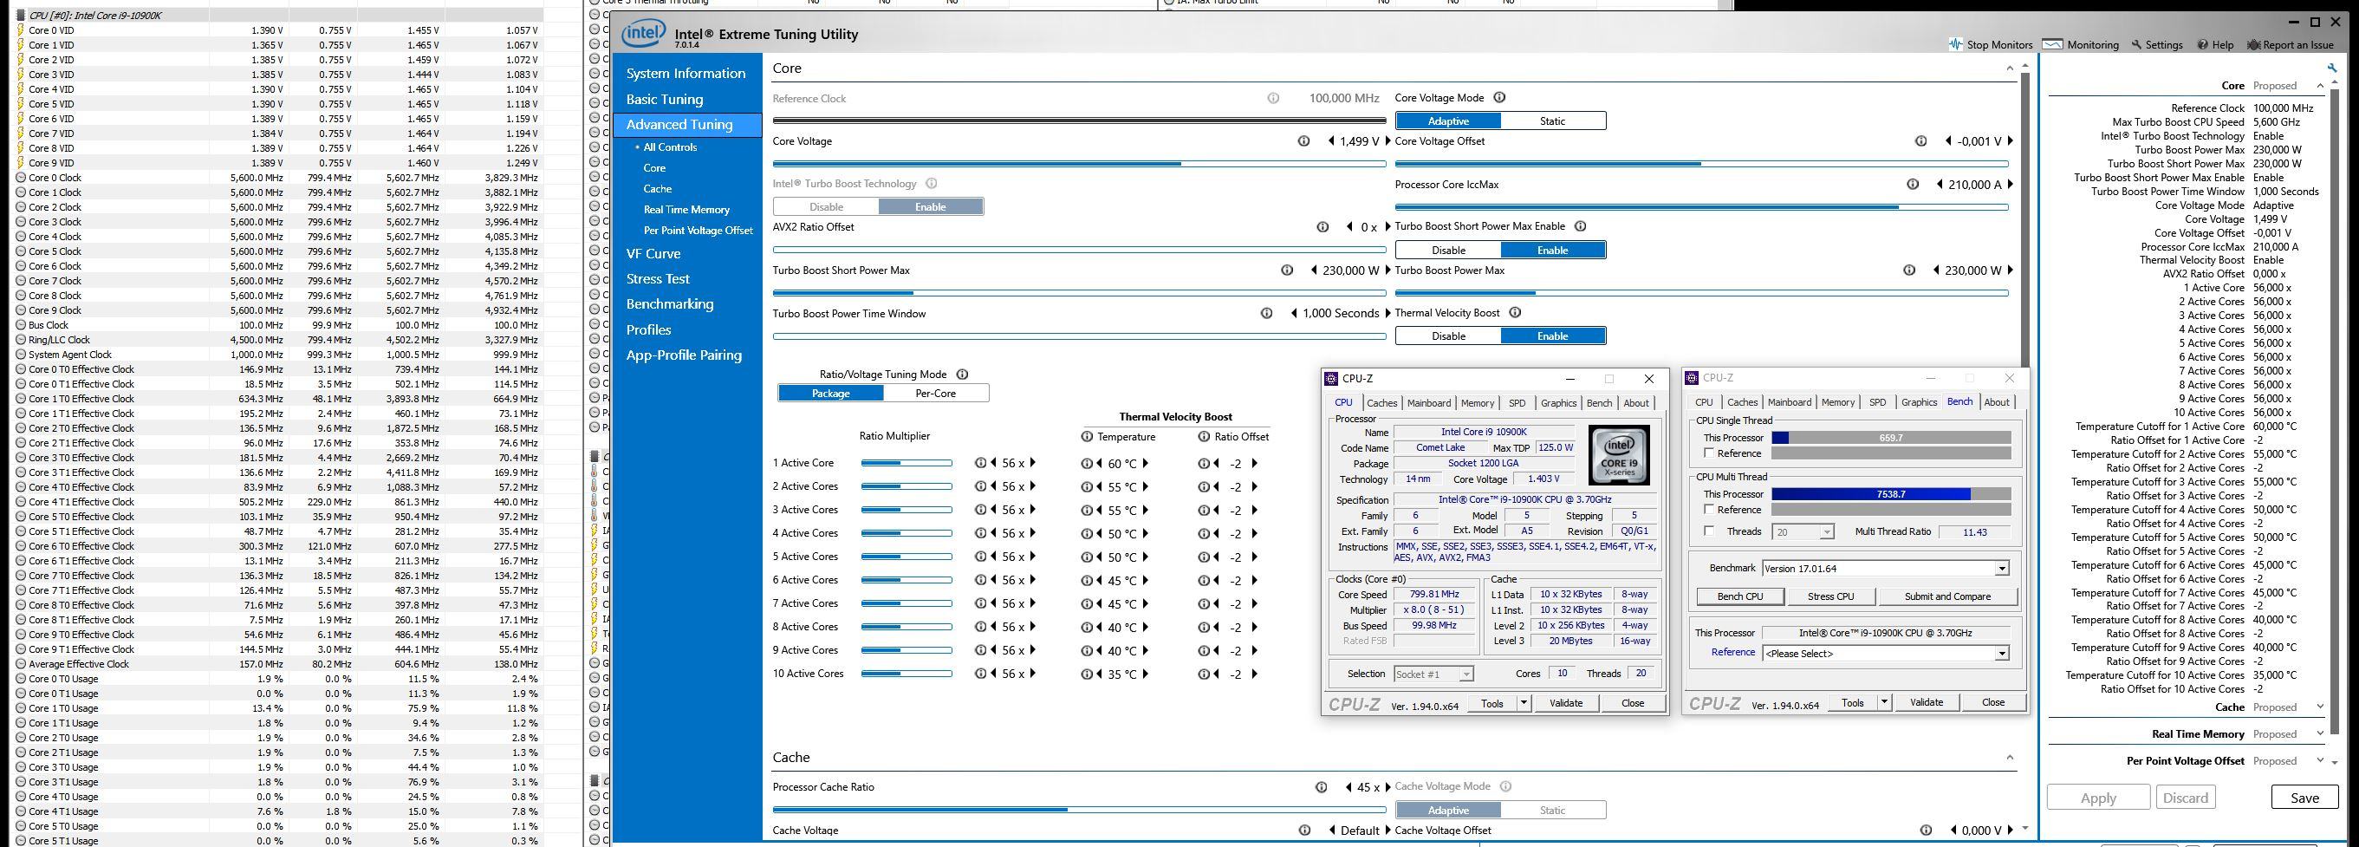Click info icon for Ratio/Voltage Tuning Mode
The width and height of the screenshot is (2359, 847).
(962, 375)
